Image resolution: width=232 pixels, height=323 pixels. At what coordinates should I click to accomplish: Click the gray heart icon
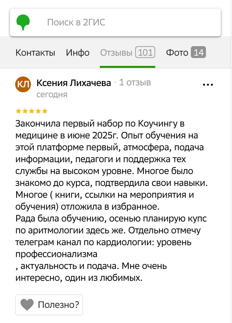pyautogui.click(x=27, y=305)
